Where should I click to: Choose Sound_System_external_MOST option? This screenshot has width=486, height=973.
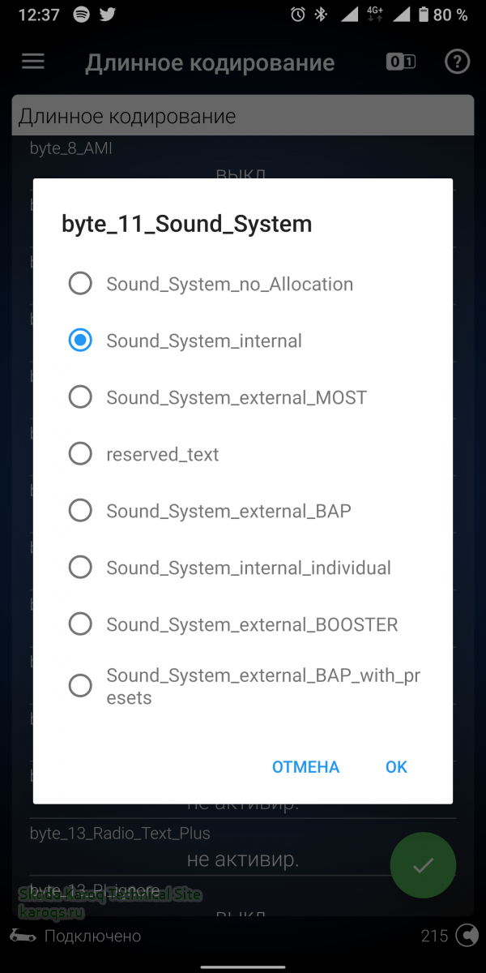pyautogui.click(x=243, y=397)
